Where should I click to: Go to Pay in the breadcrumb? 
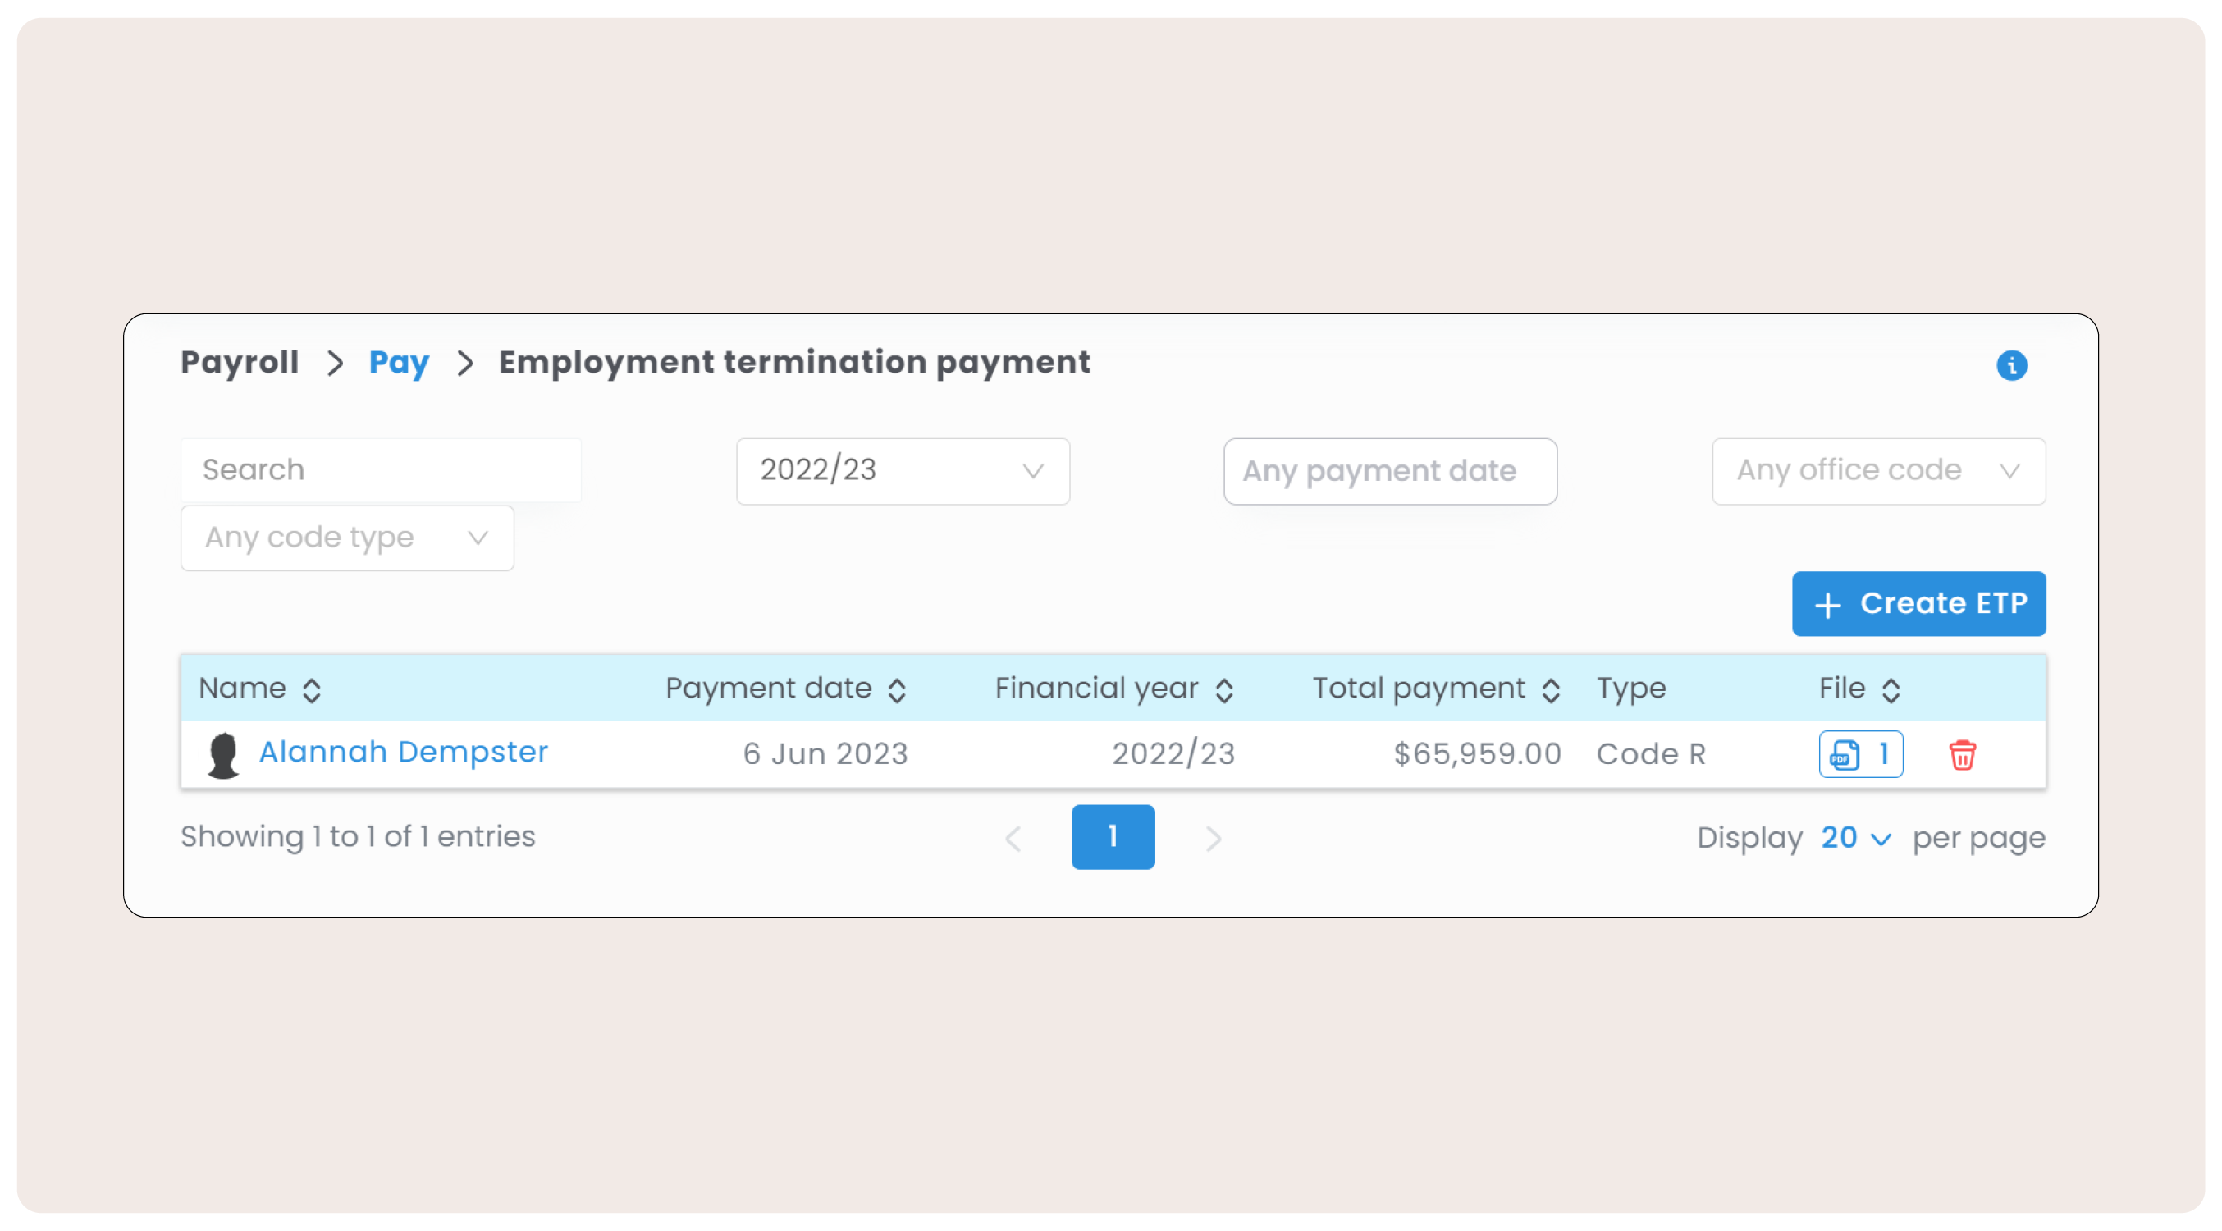(399, 362)
